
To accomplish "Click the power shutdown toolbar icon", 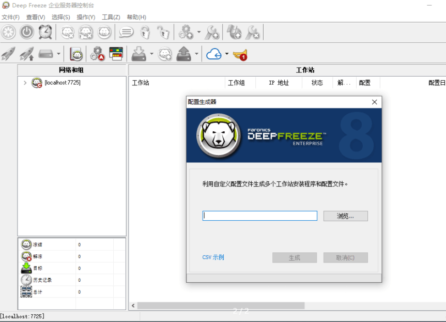I will point(27,33).
